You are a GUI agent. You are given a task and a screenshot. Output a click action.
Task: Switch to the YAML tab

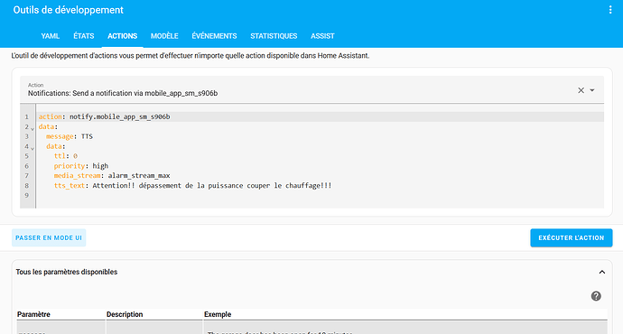51,36
